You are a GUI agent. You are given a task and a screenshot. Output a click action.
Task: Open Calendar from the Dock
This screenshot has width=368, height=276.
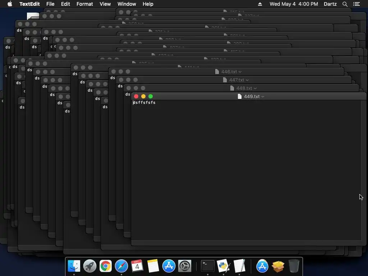pyautogui.click(x=137, y=266)
